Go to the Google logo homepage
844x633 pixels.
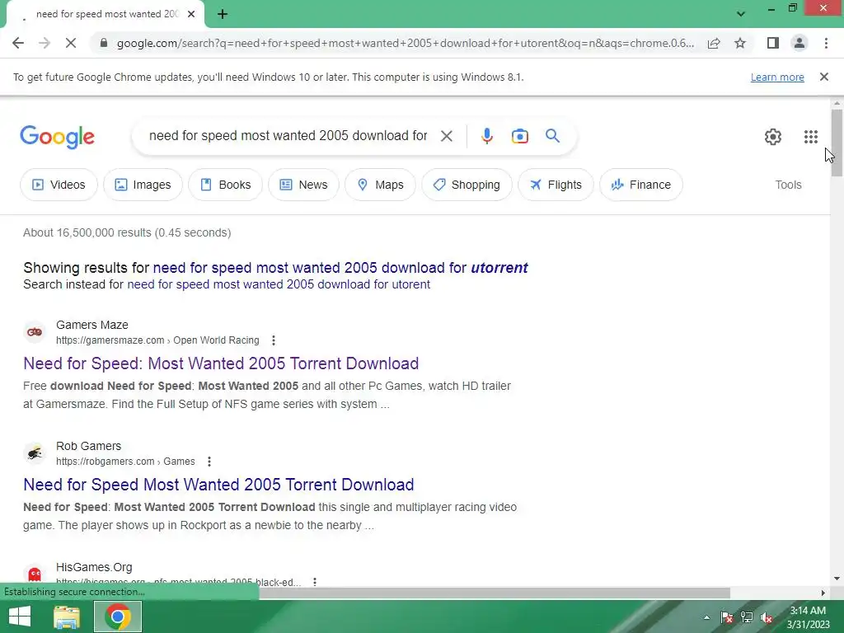[x=57, y=137]
